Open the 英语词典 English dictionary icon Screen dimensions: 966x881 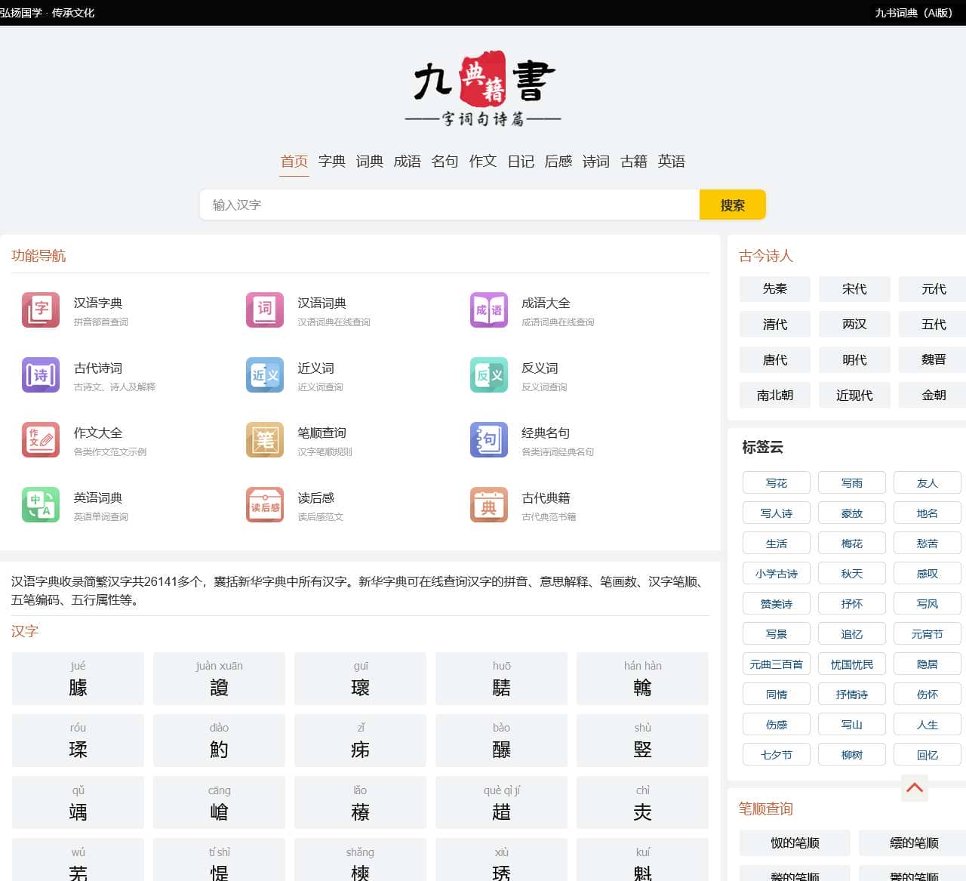40,505
